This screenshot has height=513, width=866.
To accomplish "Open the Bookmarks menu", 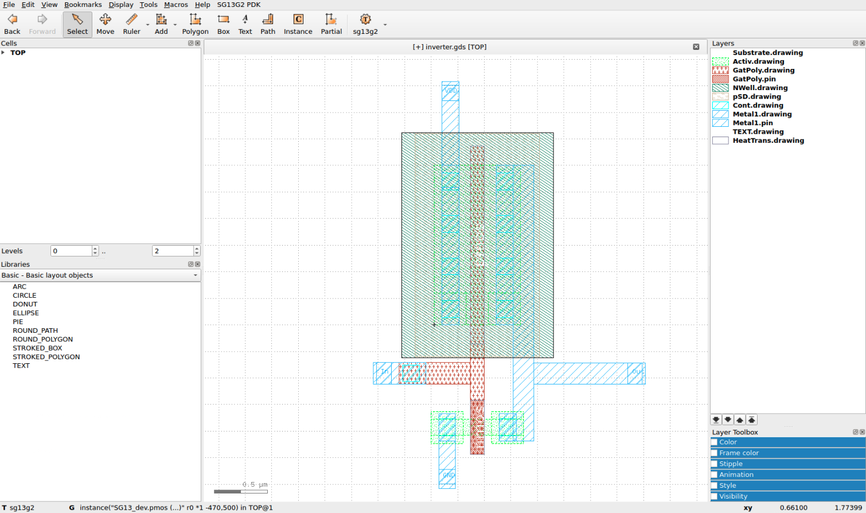I will (x=83, y=5).
